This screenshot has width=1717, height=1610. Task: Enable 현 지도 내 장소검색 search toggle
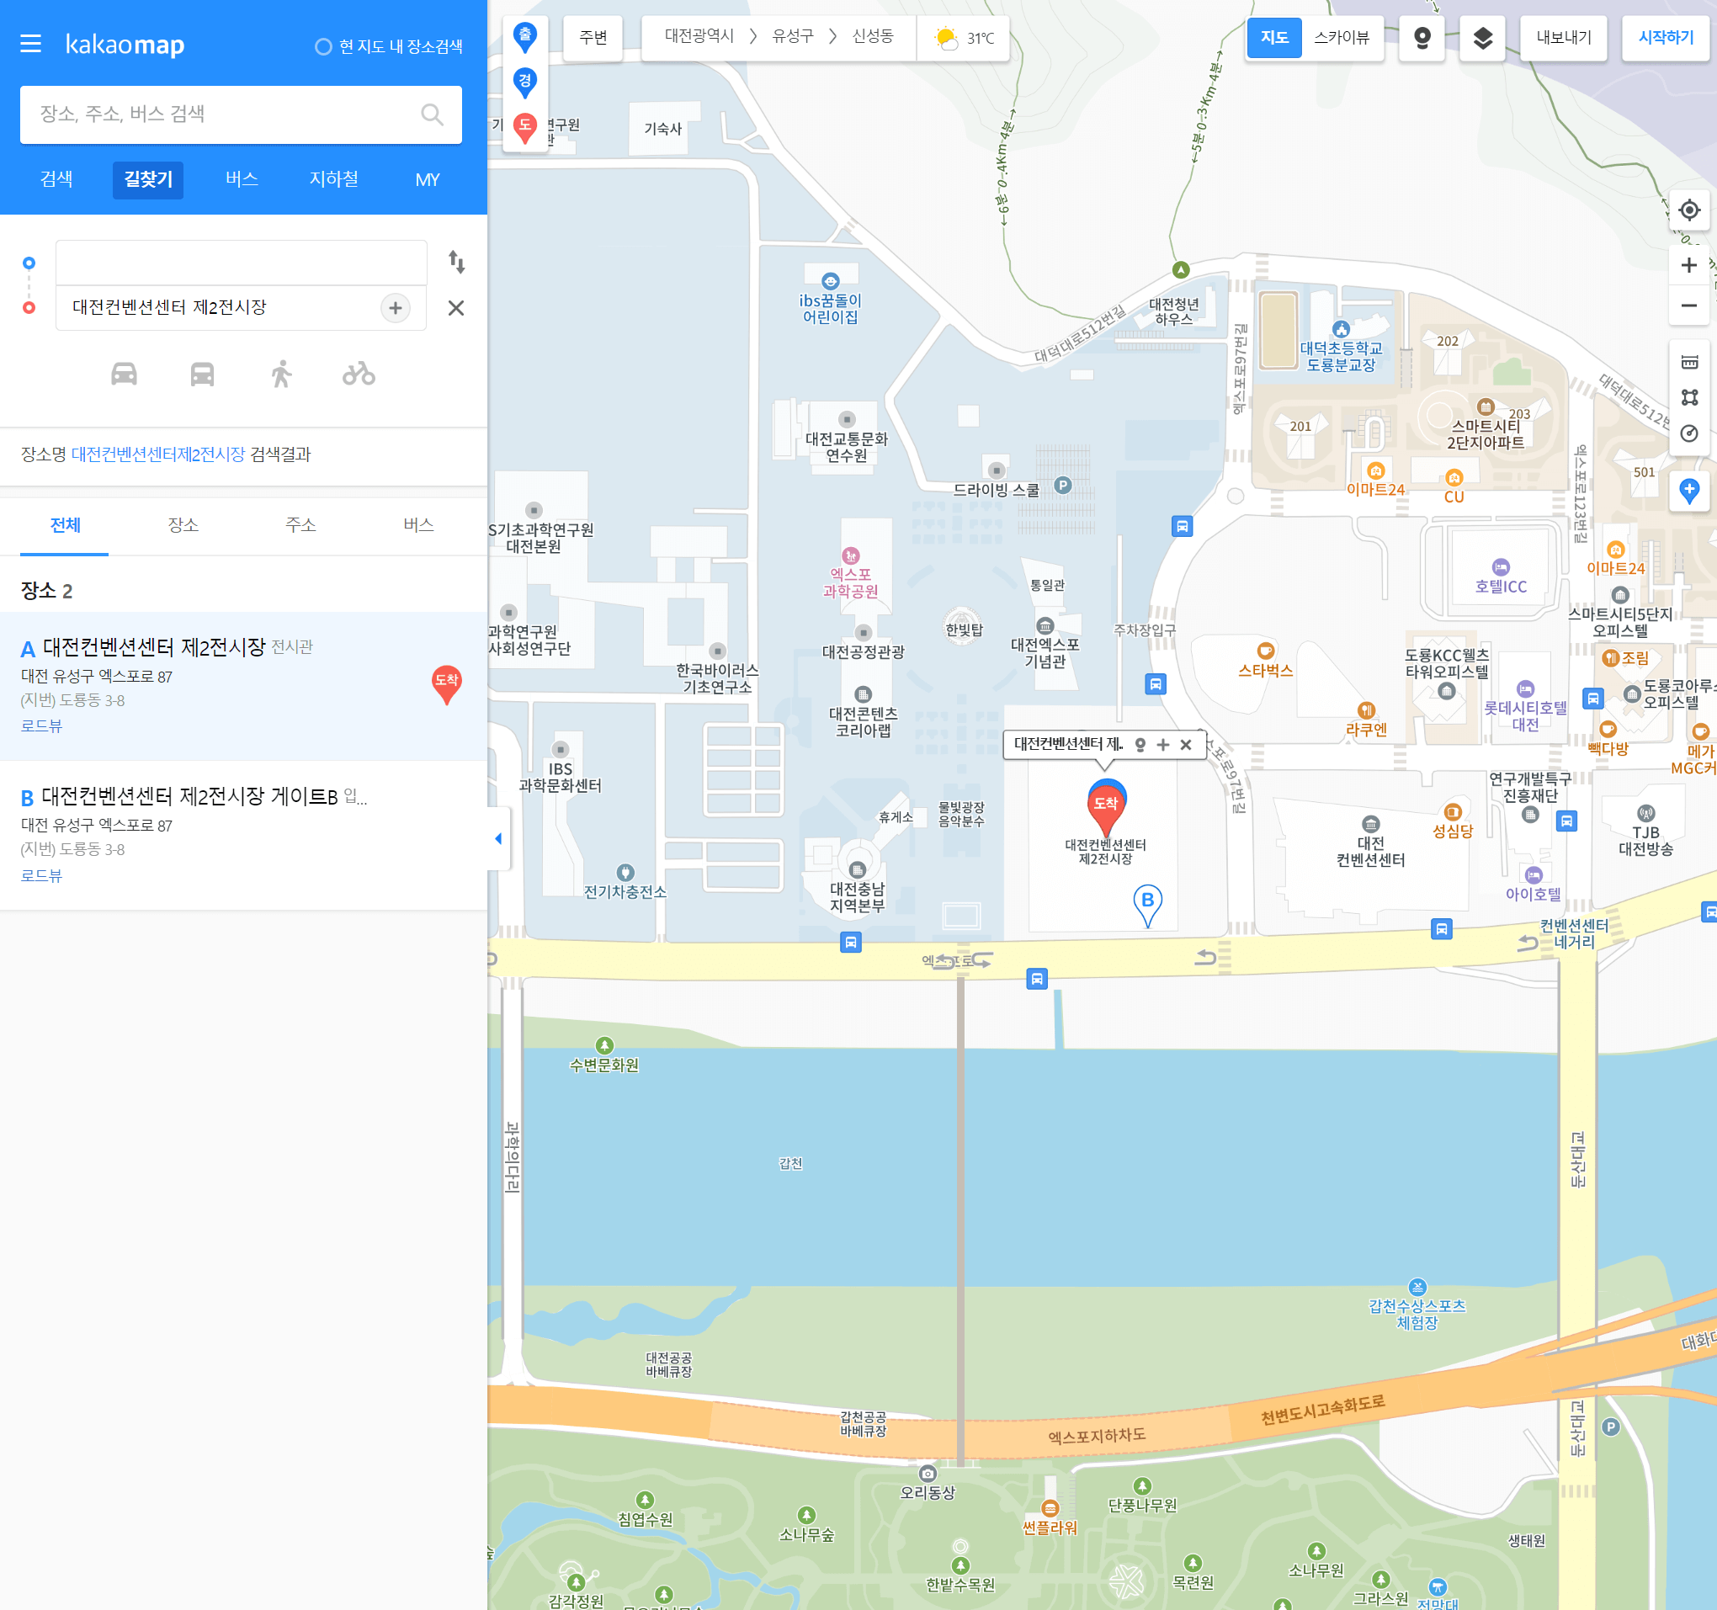pyautogui.click(x=325, y=45)
